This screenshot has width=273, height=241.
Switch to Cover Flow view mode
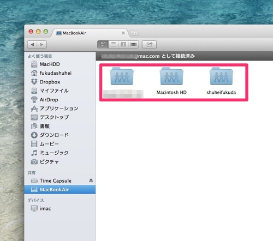[134, 45]
